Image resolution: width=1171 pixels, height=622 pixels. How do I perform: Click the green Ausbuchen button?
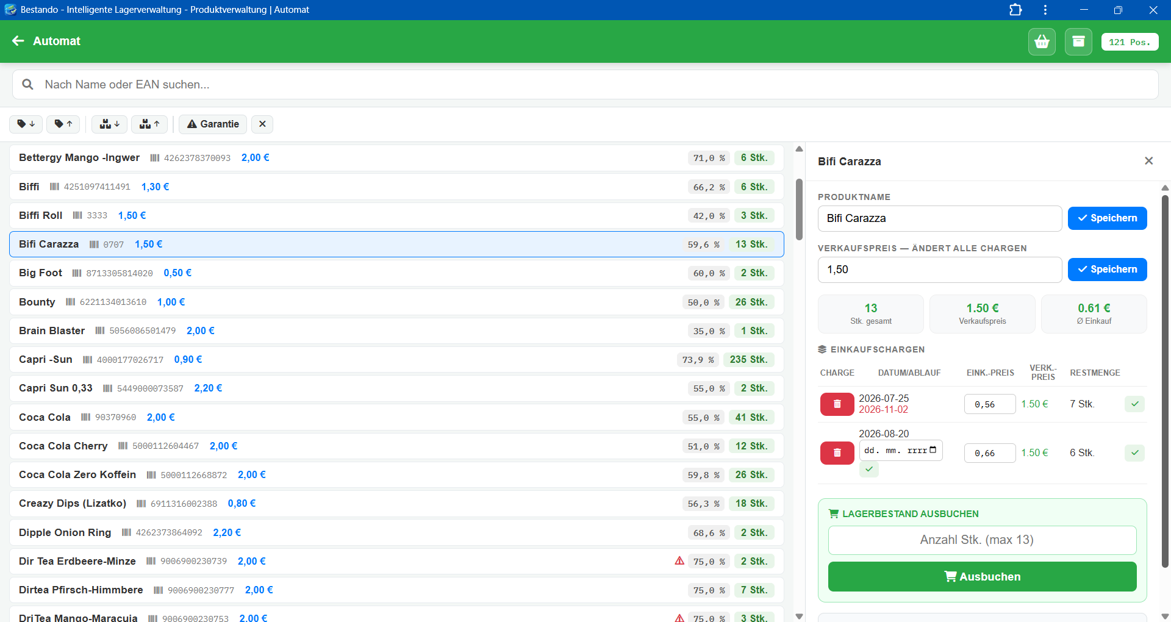click(x=982, y=577)
